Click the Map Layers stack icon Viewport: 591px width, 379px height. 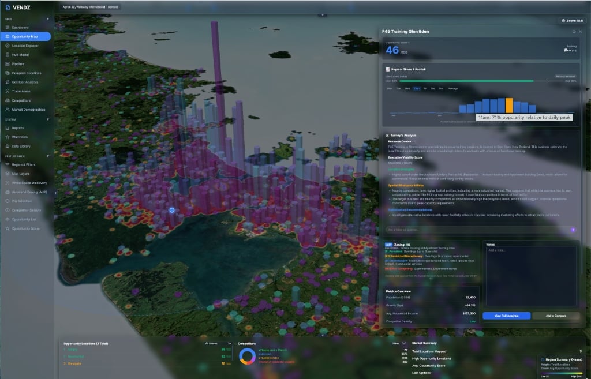tap(8, 174)
